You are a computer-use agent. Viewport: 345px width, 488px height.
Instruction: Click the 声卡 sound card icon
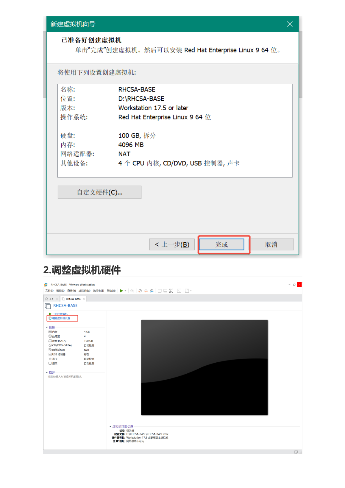50,359
